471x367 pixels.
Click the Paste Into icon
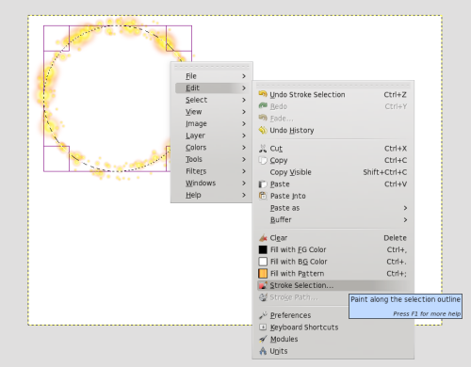[263, 196]
